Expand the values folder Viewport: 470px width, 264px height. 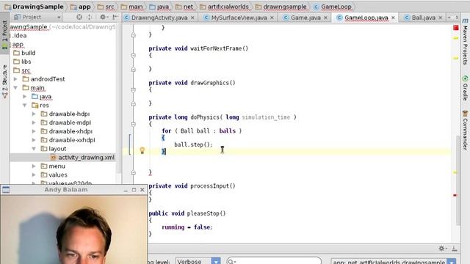(34, 175)
